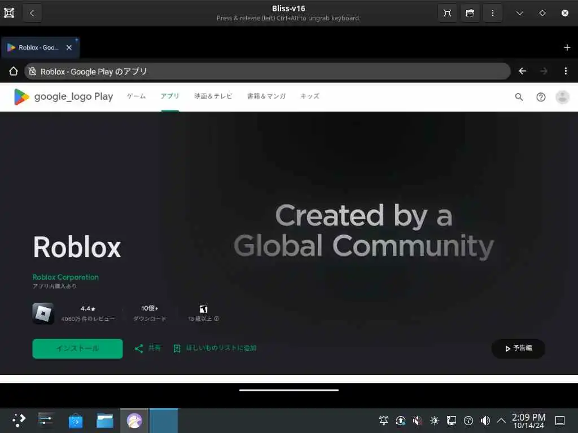Screen dimensions: 578x433
Task: Open the system updates tray icon
Action: [401, 421]
